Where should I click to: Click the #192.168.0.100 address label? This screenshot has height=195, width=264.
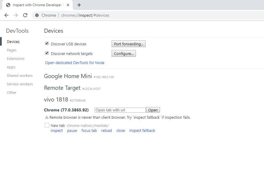click(x=104, y=77)
